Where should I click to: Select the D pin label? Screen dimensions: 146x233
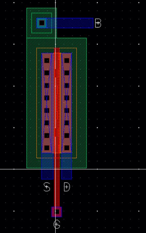(67, 187)
